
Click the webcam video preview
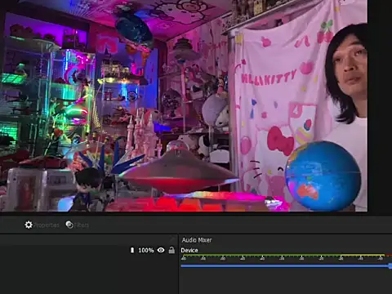(184, 105)
